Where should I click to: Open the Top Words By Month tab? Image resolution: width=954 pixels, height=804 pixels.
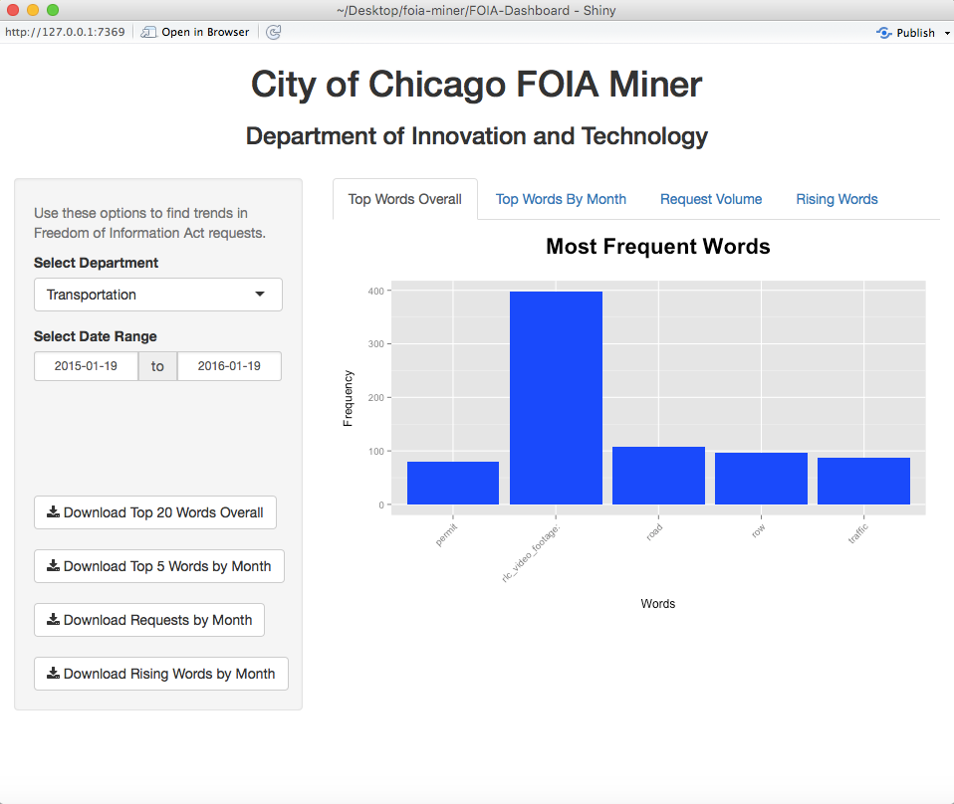click(x=561, y=199)
